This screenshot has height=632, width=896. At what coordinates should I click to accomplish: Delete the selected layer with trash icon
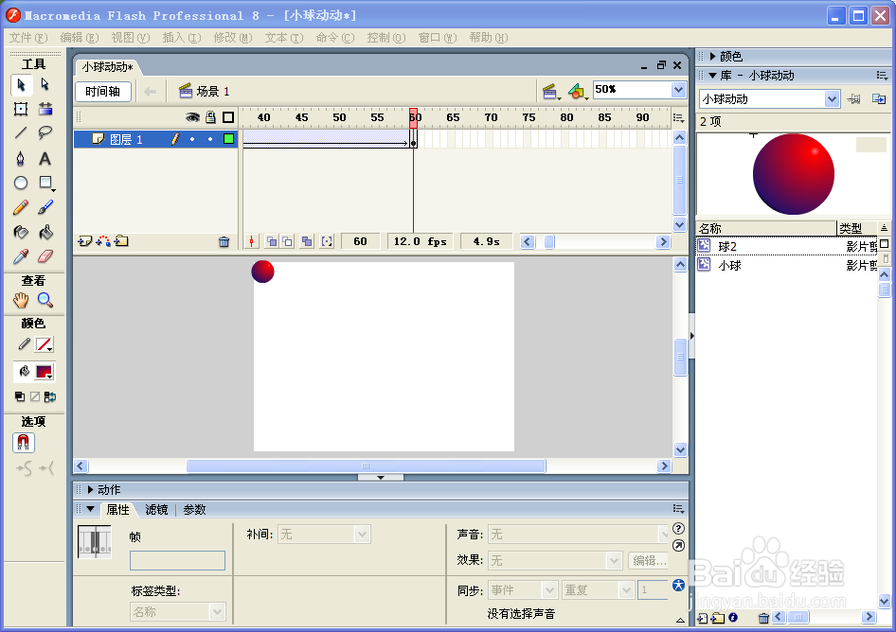[224, 241]
